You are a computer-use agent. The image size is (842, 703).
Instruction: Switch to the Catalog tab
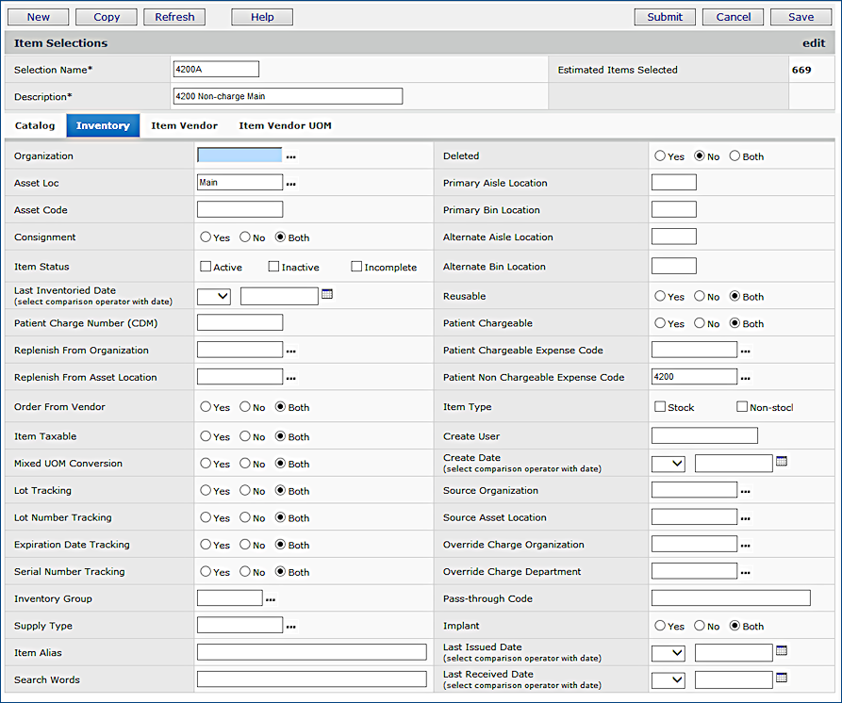coord(35,125)
